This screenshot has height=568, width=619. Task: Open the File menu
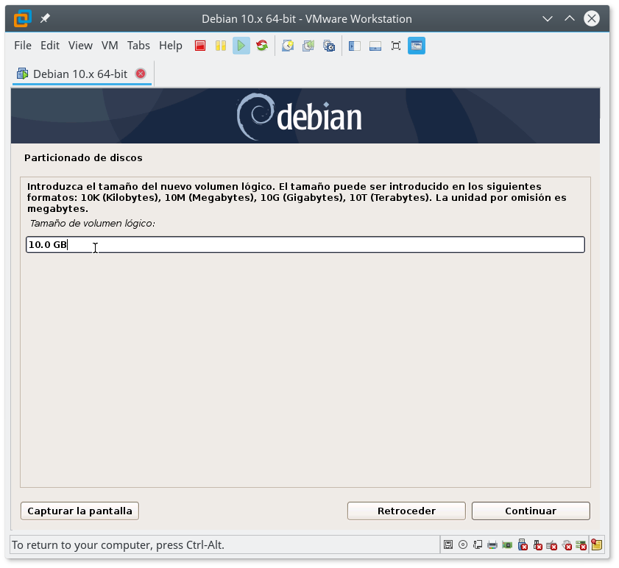[x=23, y=46]
